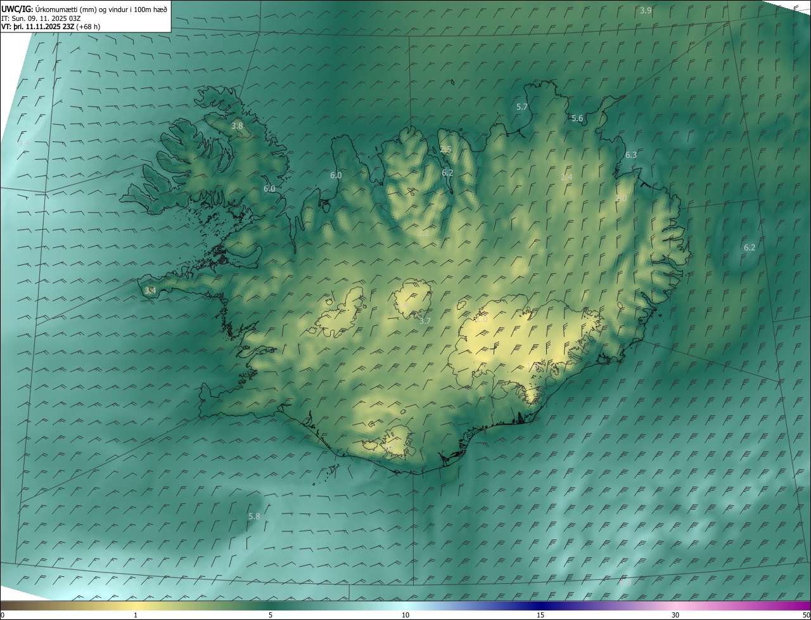Click the map title "Úrkomumætti (mm) og vindur í 100m hæð"
The height and width of the screenshot is (620, 811).
click(x=101, y=10)
